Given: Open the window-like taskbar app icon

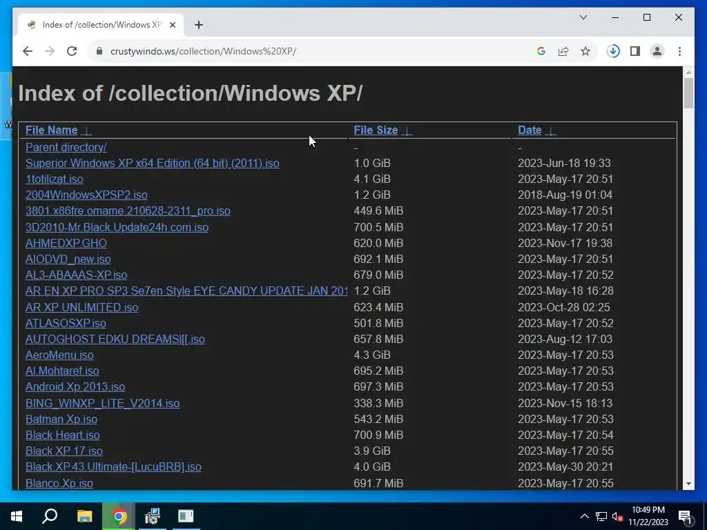Looking at the screenshot, I should (x=186, y=516).
